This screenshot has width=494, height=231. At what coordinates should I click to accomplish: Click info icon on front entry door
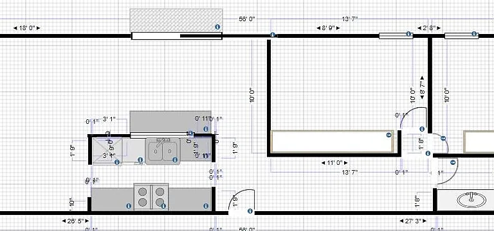click(x=250, y=211)
